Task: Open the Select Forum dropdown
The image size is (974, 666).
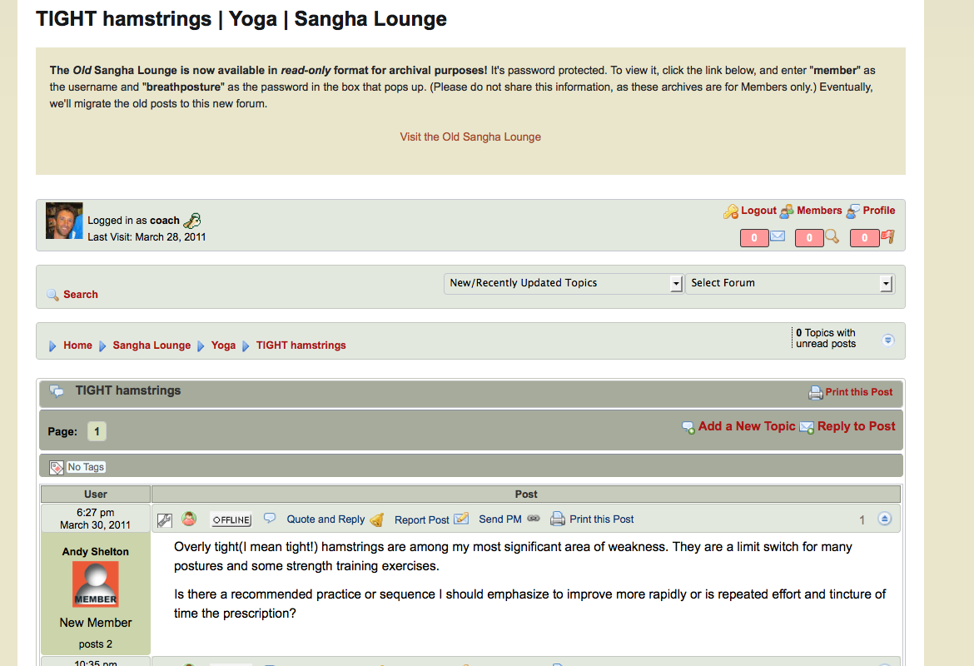Action: [789, 283]
